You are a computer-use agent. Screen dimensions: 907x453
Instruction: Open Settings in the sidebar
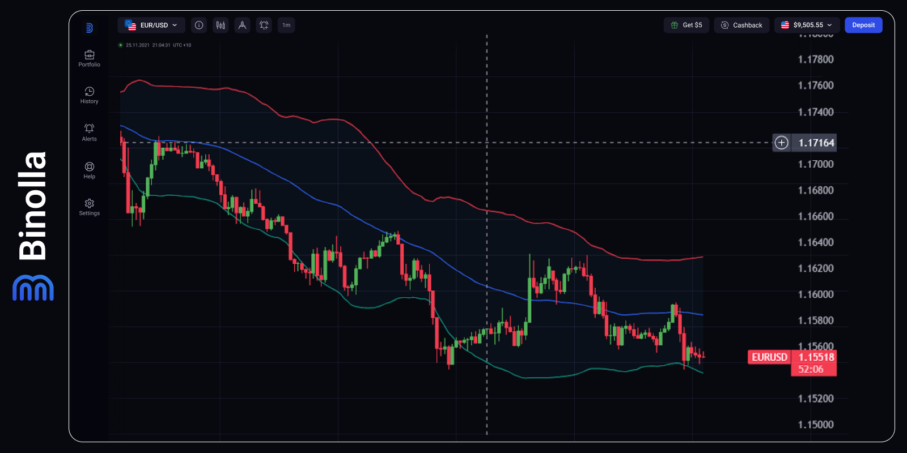pos(89,207)
